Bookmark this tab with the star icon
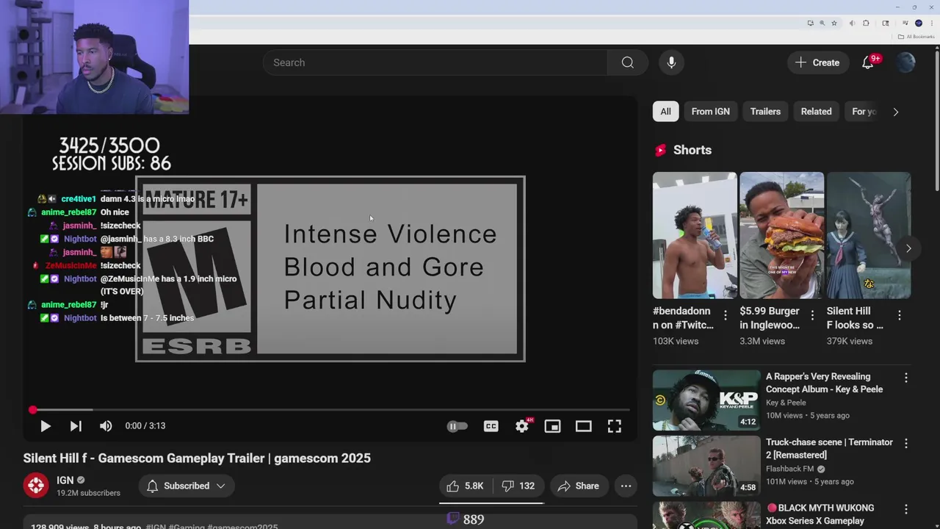The image size is (940, 529). [834, 24]
